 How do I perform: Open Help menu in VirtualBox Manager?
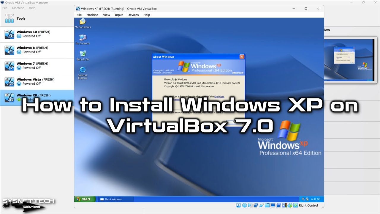(x=32, y=8)
